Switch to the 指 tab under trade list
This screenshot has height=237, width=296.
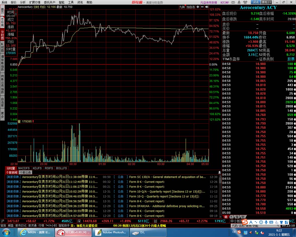click(237, 217)
